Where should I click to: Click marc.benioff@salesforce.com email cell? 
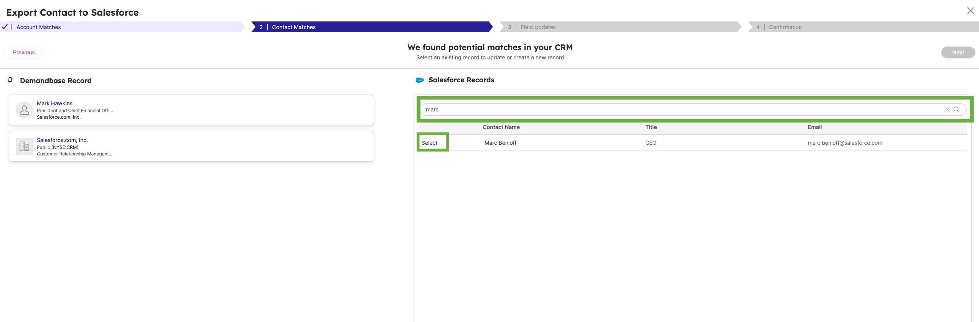(845, 143)
